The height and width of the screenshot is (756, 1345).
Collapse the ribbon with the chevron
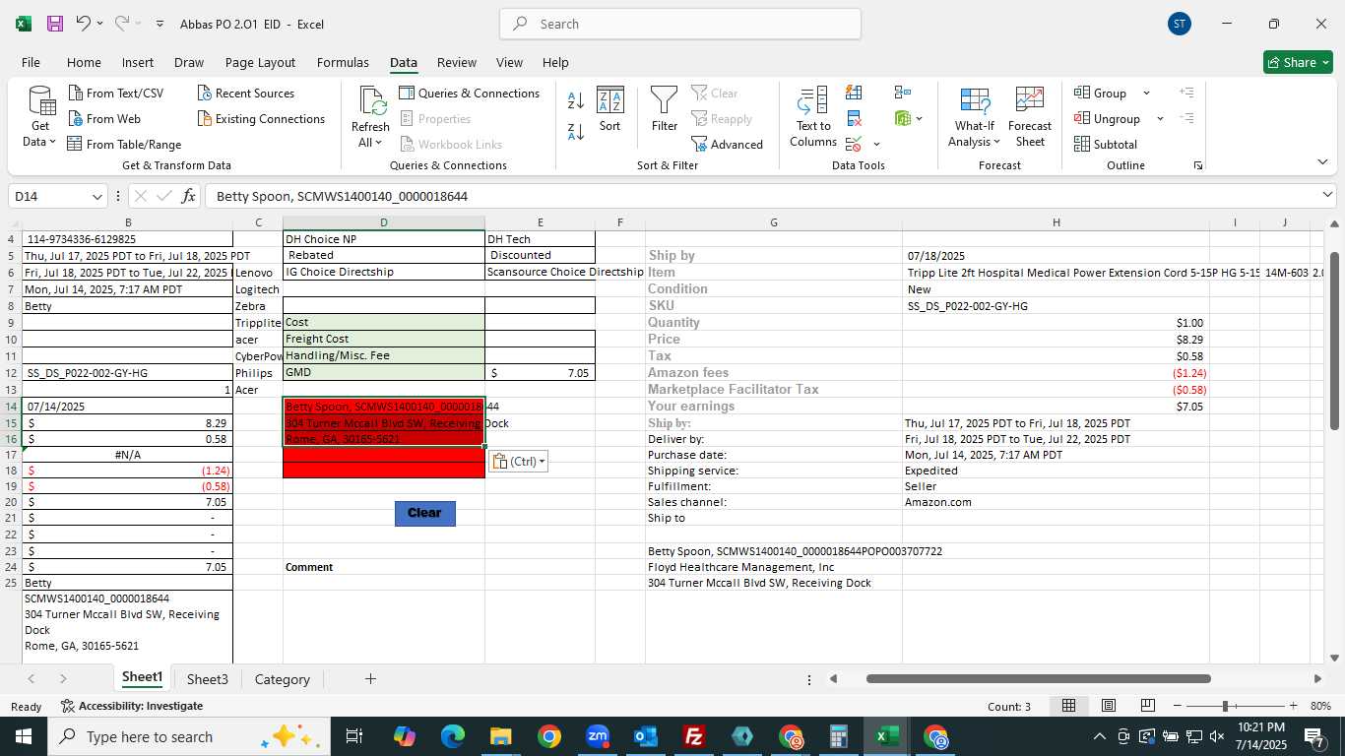point(1322,162)
